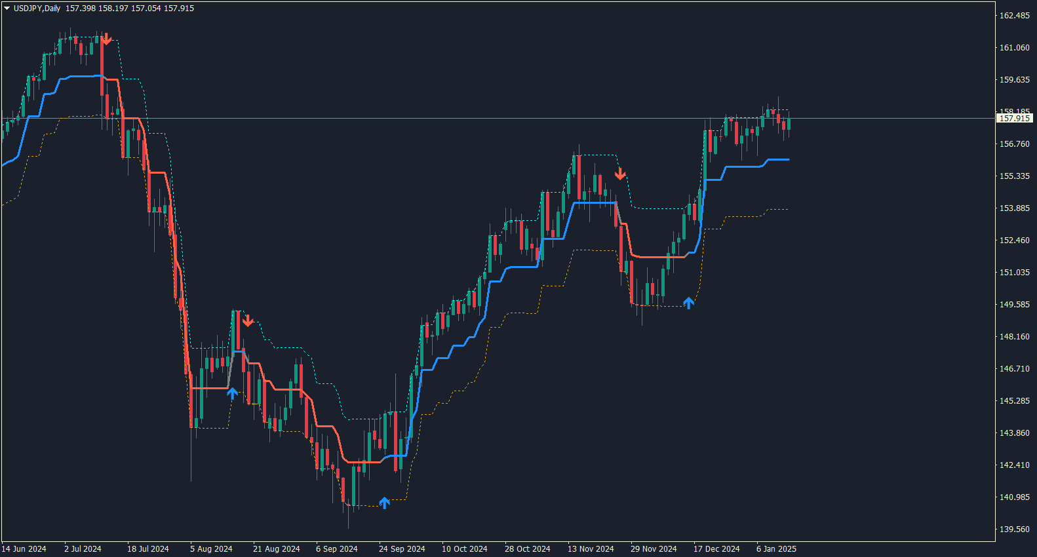The height and width of the screenshot is (557, 1037).
Task: Click the 17 Dec 2024 date label
Action: click(x=716, y=549)
